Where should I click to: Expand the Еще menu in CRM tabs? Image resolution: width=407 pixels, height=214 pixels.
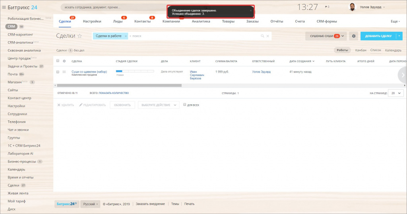pyautogui.click(x=395, y=21)
